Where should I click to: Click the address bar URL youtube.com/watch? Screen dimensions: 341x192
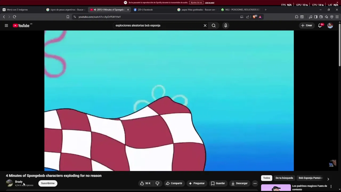(100, 17)
